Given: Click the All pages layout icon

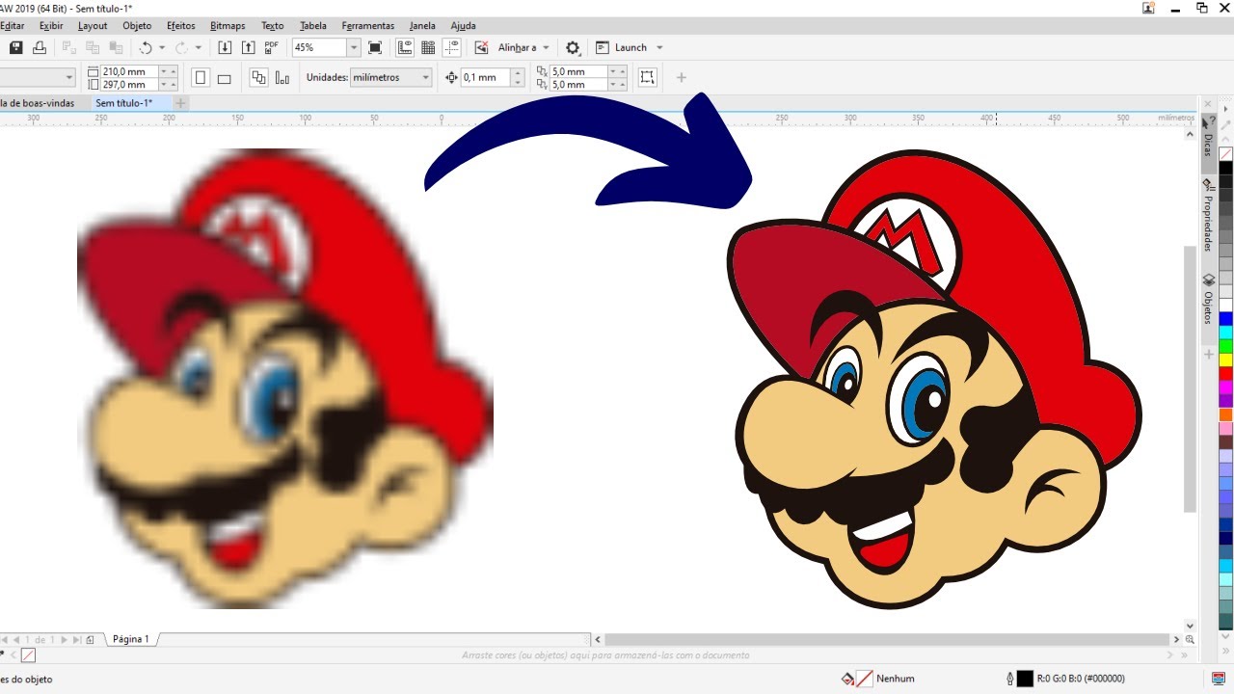Looking at the screenshot, I should (x=258, y=78).
